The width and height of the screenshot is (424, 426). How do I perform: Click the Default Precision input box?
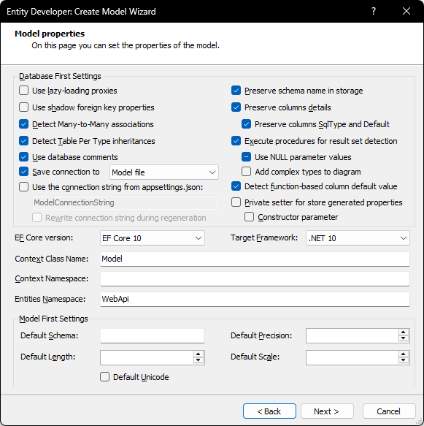pyautogui.click(x=352, y=336)
